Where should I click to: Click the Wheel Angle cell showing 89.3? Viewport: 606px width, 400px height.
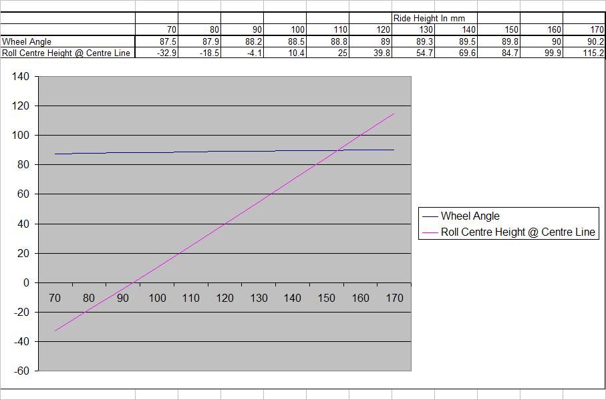click(x=414, y=41)
